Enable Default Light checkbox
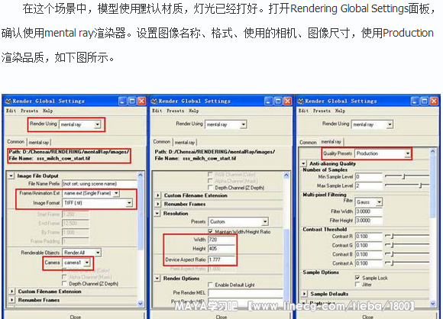443x319 pixels. click(x=210, y=285)
